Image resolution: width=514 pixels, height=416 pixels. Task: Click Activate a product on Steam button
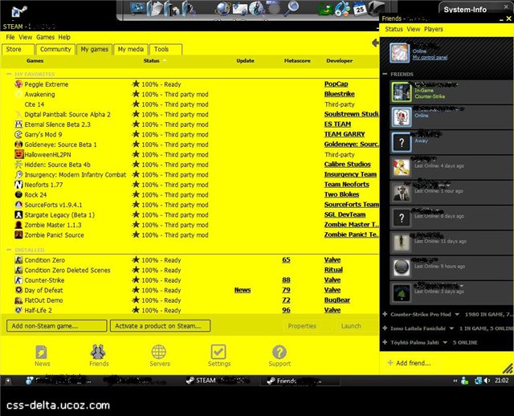160,326
